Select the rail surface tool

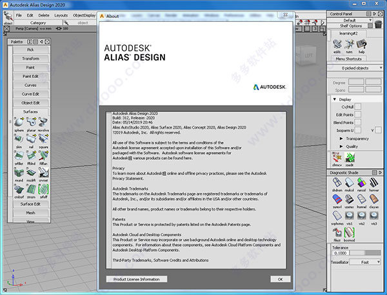point(32,138)
